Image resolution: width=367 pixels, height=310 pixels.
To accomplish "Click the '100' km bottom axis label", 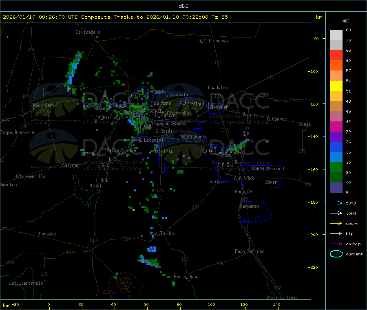I will [211, 304].
